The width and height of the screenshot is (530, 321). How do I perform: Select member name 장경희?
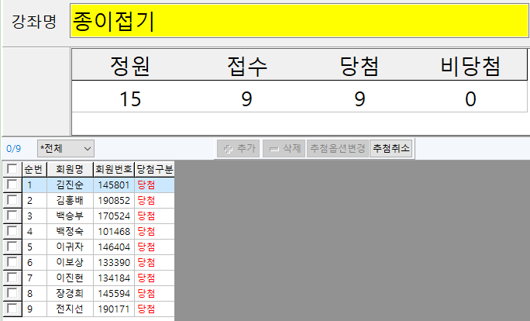[70, 293]
